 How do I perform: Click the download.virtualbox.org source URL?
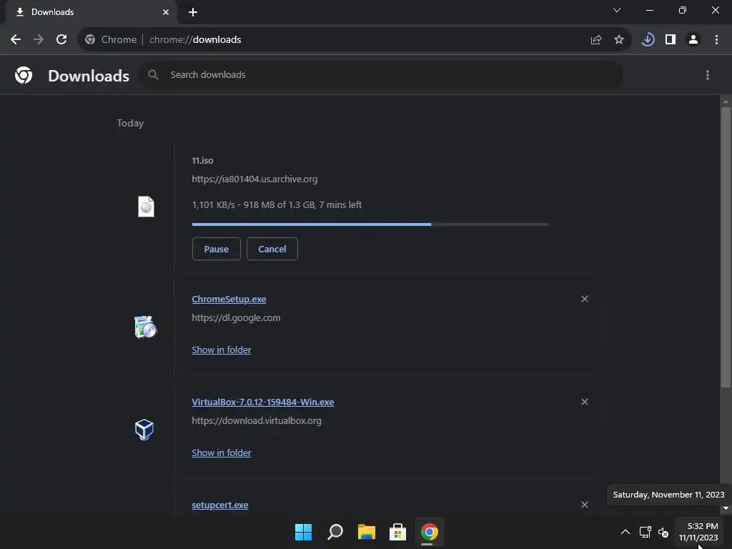click(257, 421)
